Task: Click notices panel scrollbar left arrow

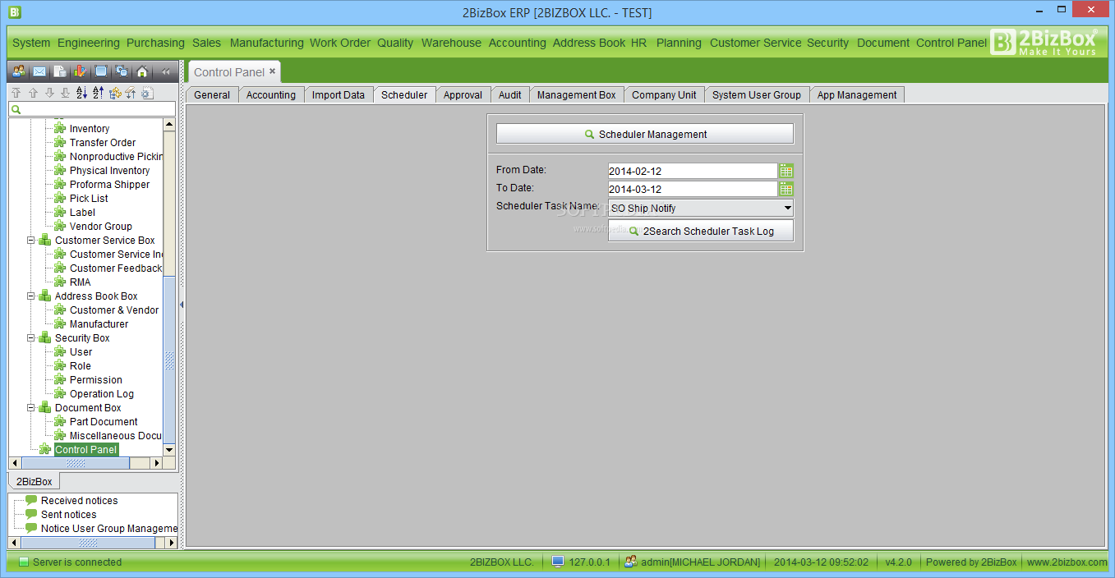Action: 14,543
